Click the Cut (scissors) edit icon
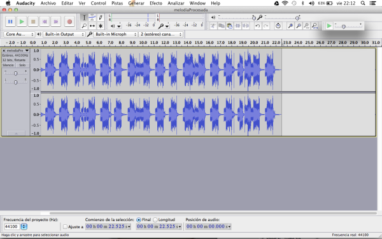 (213, 25)
